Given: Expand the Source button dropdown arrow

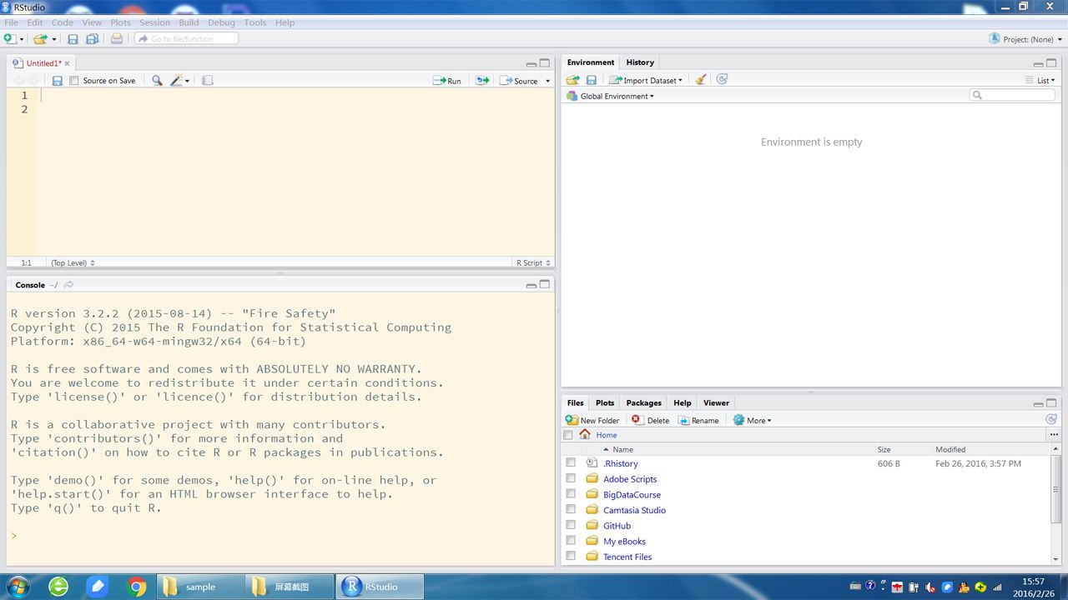Looking at the screenshot, I should click(x=547, y=81).
